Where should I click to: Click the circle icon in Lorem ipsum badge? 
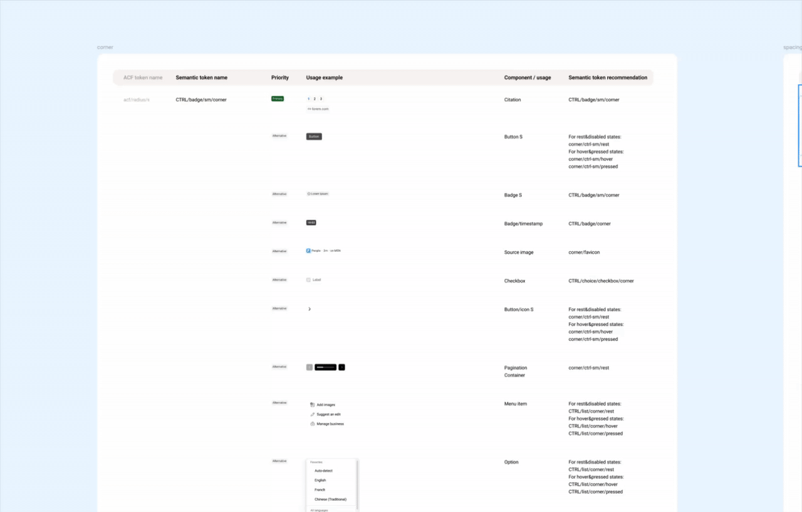pyautogui.click(x=309, y=194)
